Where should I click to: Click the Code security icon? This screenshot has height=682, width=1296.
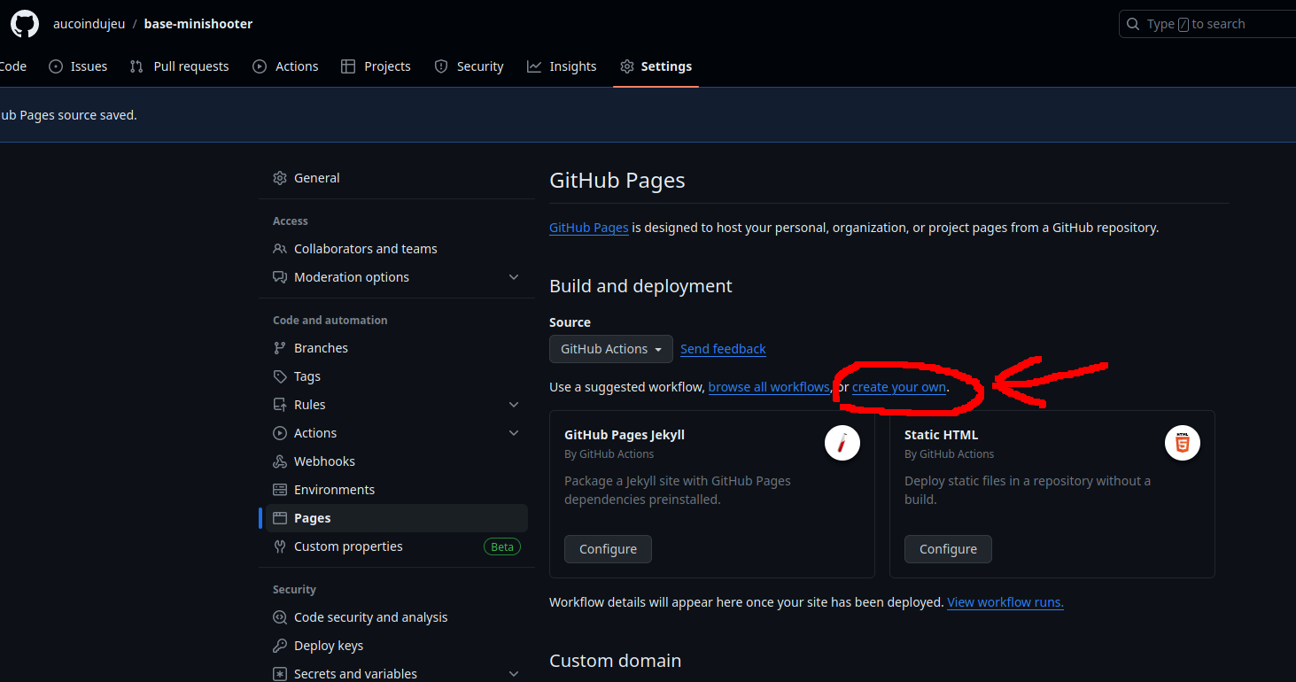[280, 617]
